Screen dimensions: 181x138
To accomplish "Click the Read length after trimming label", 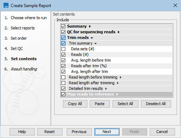I will tap(92, 83).
